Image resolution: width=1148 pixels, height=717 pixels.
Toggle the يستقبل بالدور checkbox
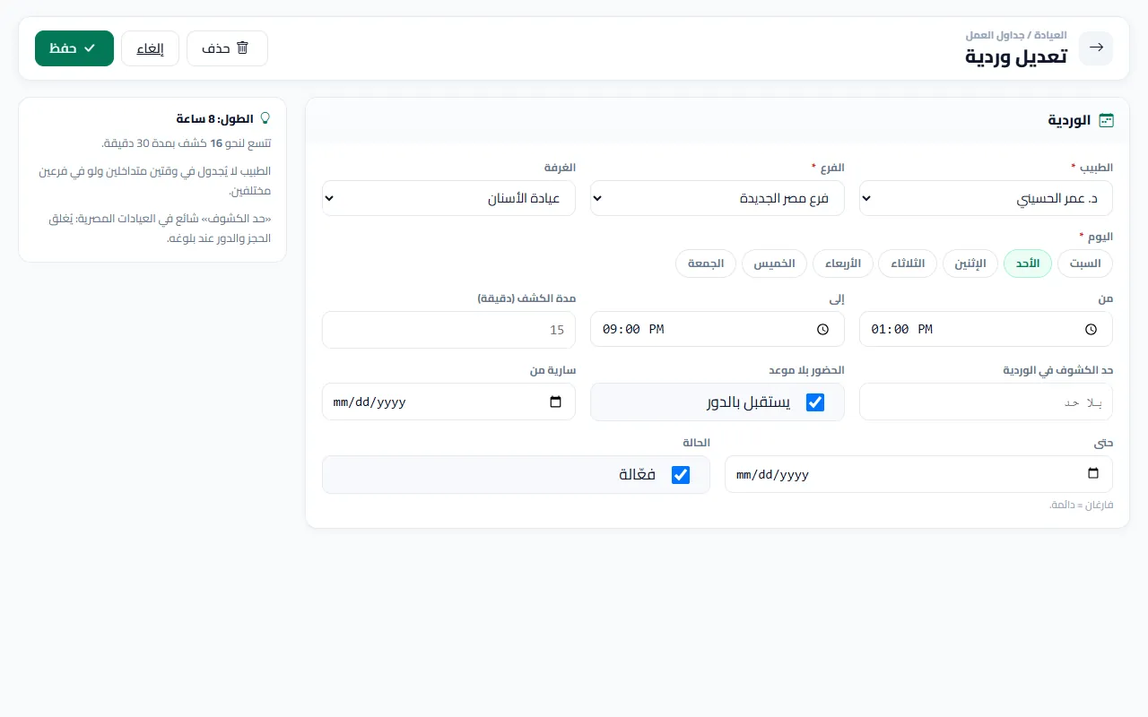coord(815,402)
